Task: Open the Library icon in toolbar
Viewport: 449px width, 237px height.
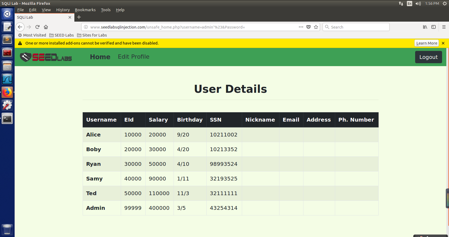Action: click(425, 27)
